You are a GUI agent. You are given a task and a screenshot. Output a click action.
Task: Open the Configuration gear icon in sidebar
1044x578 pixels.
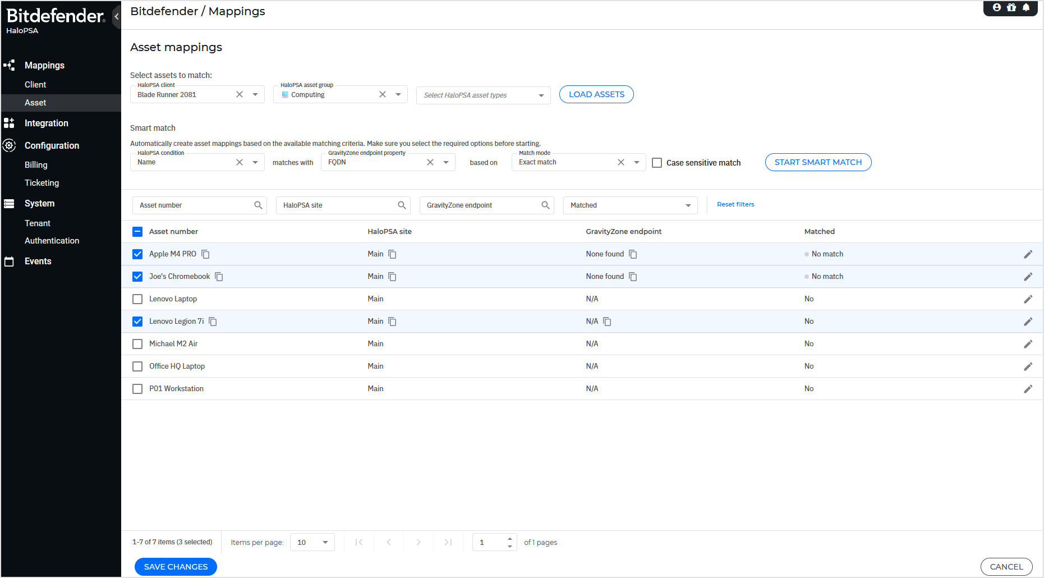tap(9, 145)
